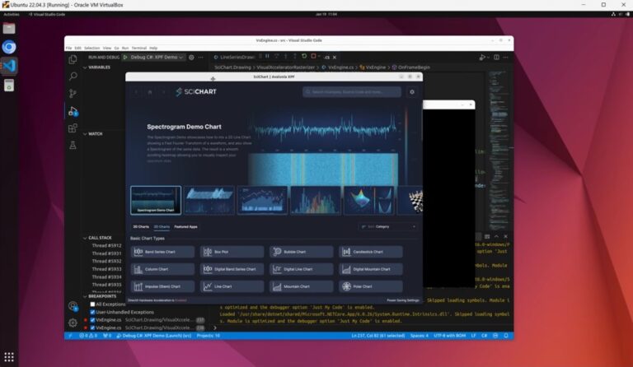This screenshot has width=633, height=367.
Task: Maximize the VS Code panel with the chevron
Action: pyautogui.click(x=496, y=236)
